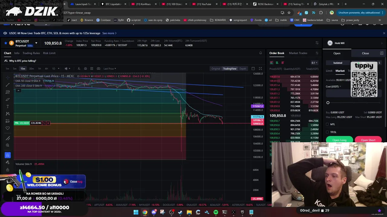Screen dimensions: 387x217
Task: Click the Open Long button
Action: [x=339, y=140]
